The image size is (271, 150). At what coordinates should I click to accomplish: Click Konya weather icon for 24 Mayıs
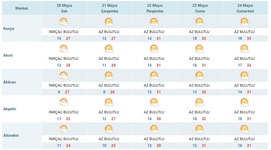[x=245, y=22]
